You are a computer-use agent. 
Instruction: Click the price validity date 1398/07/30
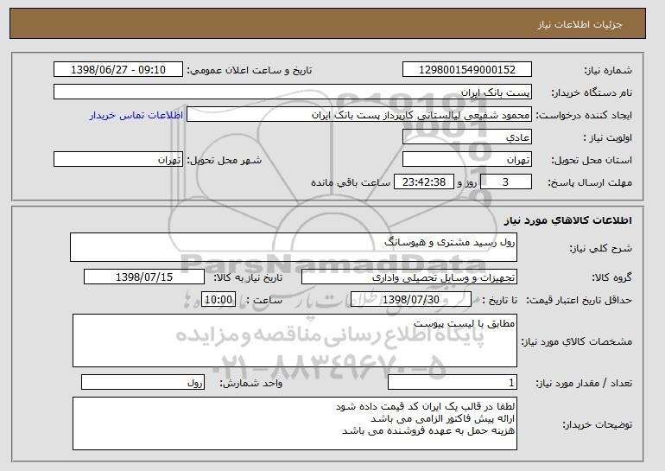[x=411, y=300]
